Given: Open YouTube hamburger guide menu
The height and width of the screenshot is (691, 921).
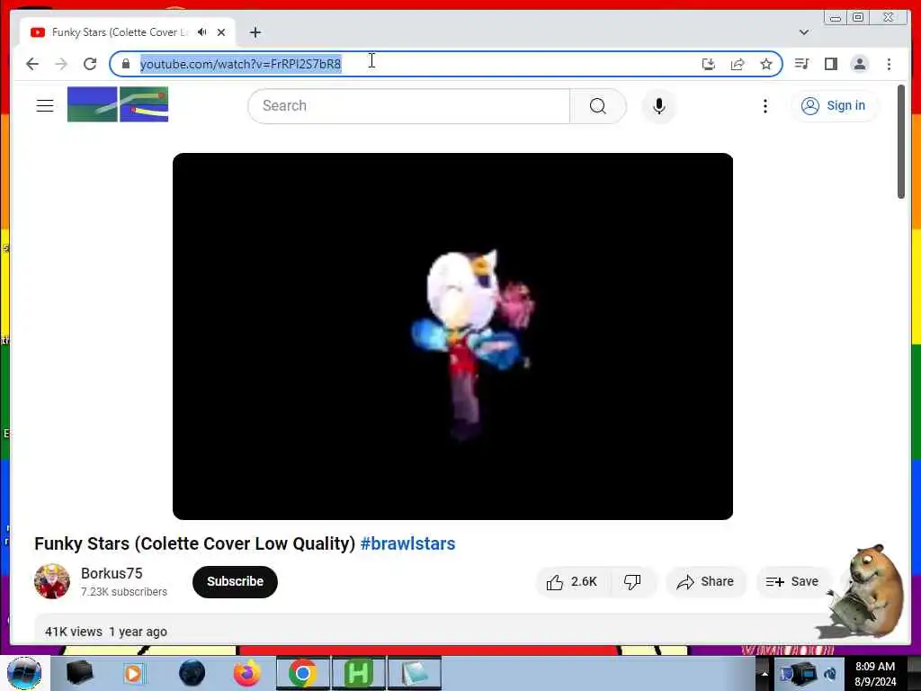Looking at the screenshot, I should [x=45, y=106].
